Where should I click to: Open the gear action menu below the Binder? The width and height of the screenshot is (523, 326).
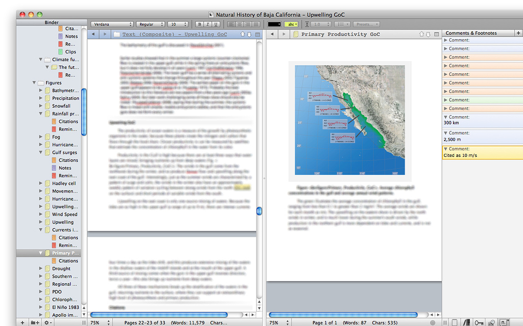[46, 322]
